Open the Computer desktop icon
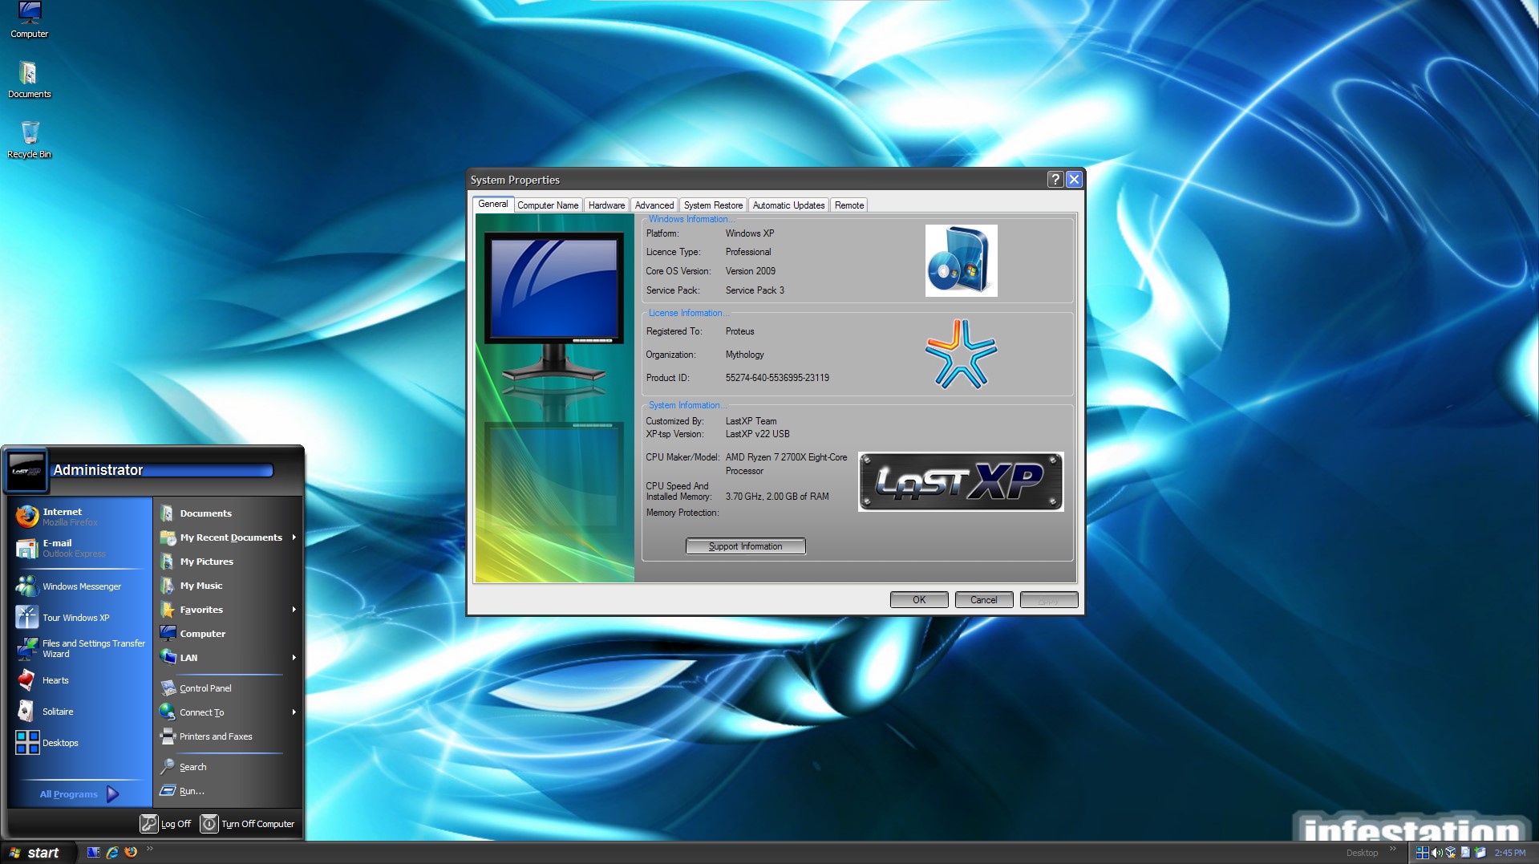The image size is (1539, 864). pos(30,20)
